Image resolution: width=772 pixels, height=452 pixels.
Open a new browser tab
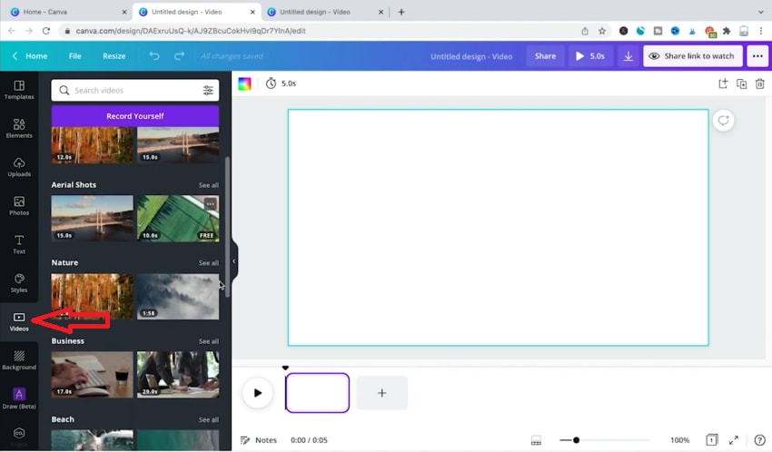pos(401,12)
